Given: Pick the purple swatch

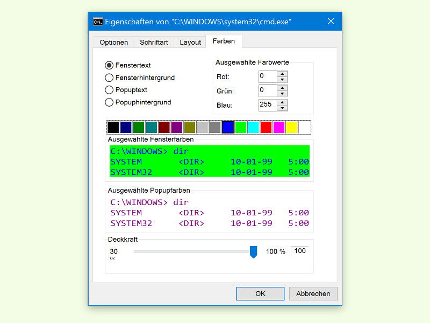Looking at the screenshot, I should pos(177,128).
